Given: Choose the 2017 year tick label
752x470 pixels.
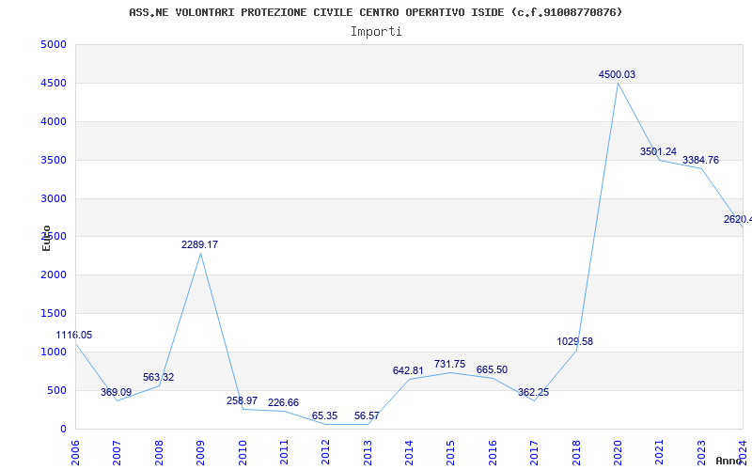Looking at the screenshot, I should tap(534, 451).
